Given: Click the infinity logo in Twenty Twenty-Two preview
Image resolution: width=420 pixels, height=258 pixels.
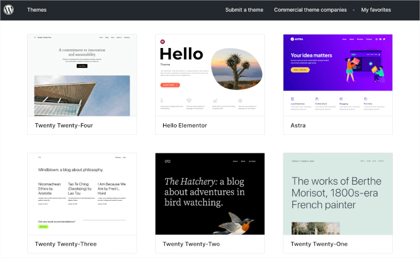Looking at the screenshot, I should (x=167, y=161).
